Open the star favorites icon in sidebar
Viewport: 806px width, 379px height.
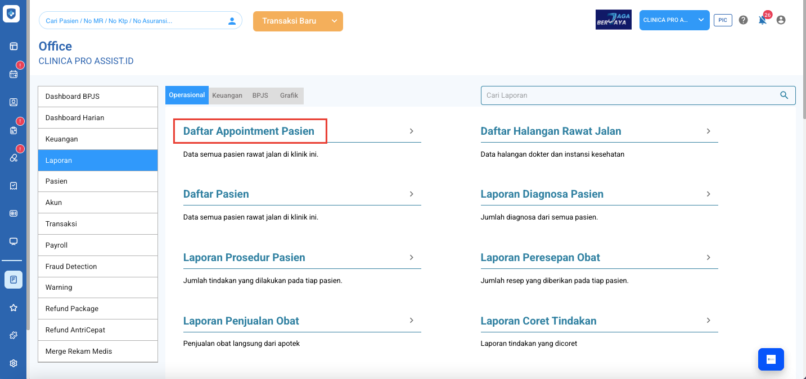point(13,308)
